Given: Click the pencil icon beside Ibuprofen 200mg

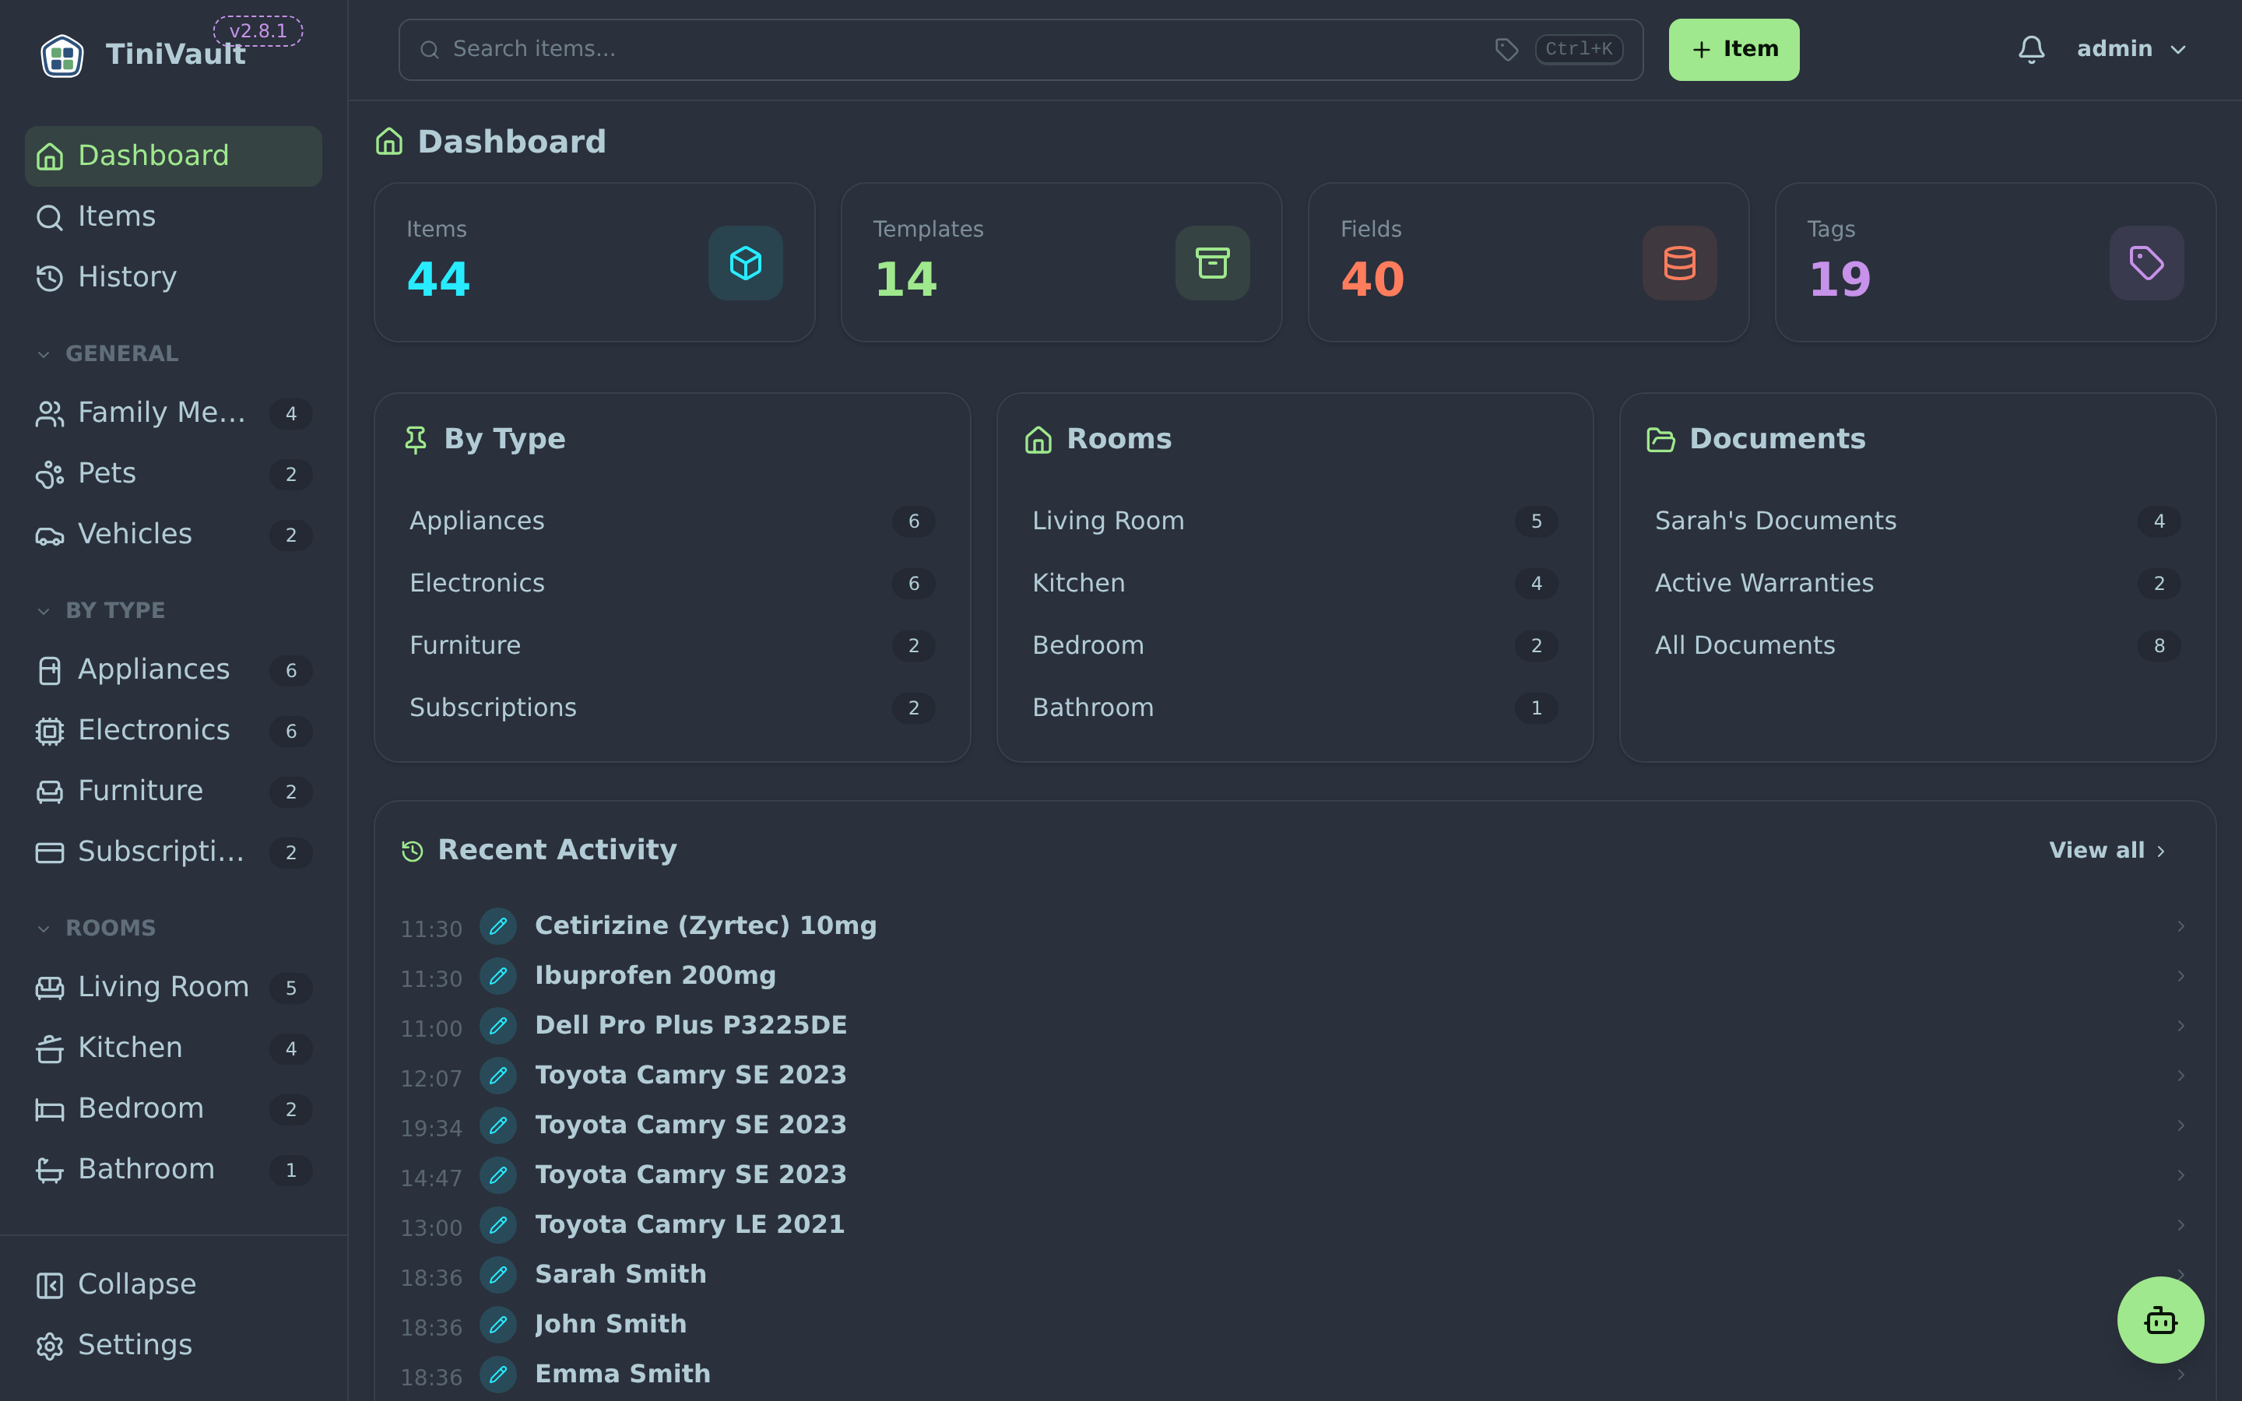Looking at the screenshot, I should click(x=497, y=976).
